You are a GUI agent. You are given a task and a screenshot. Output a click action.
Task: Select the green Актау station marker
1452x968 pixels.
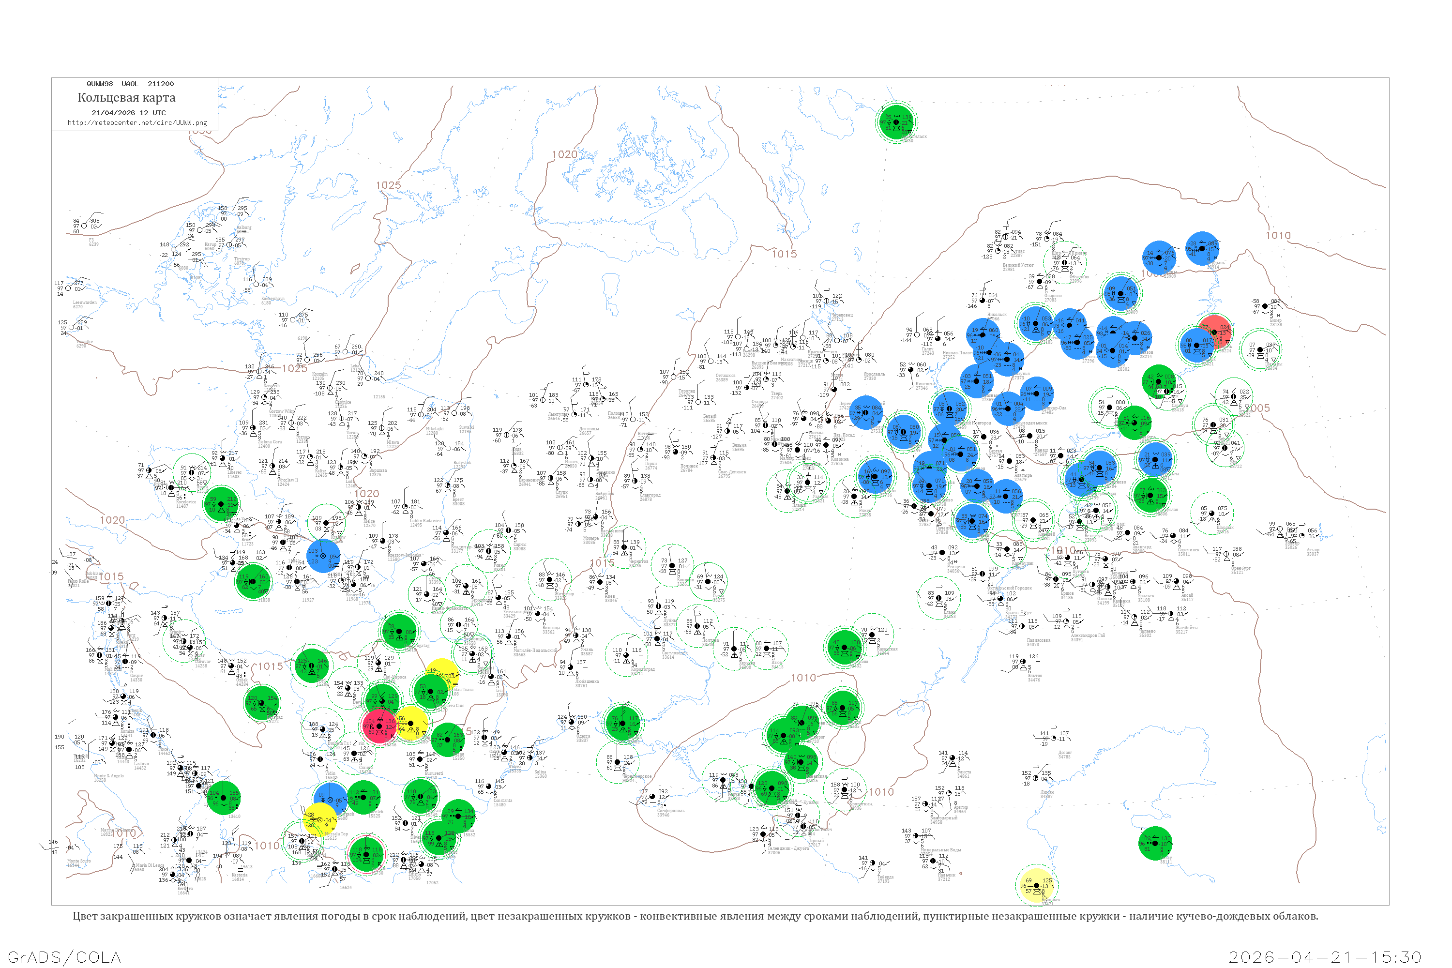click(x=1155, y=843)
